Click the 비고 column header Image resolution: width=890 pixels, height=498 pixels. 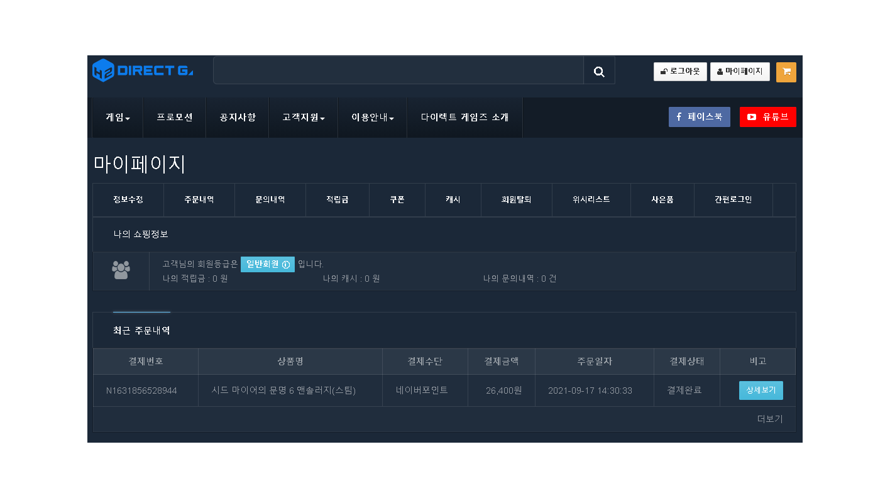point(758,362)
